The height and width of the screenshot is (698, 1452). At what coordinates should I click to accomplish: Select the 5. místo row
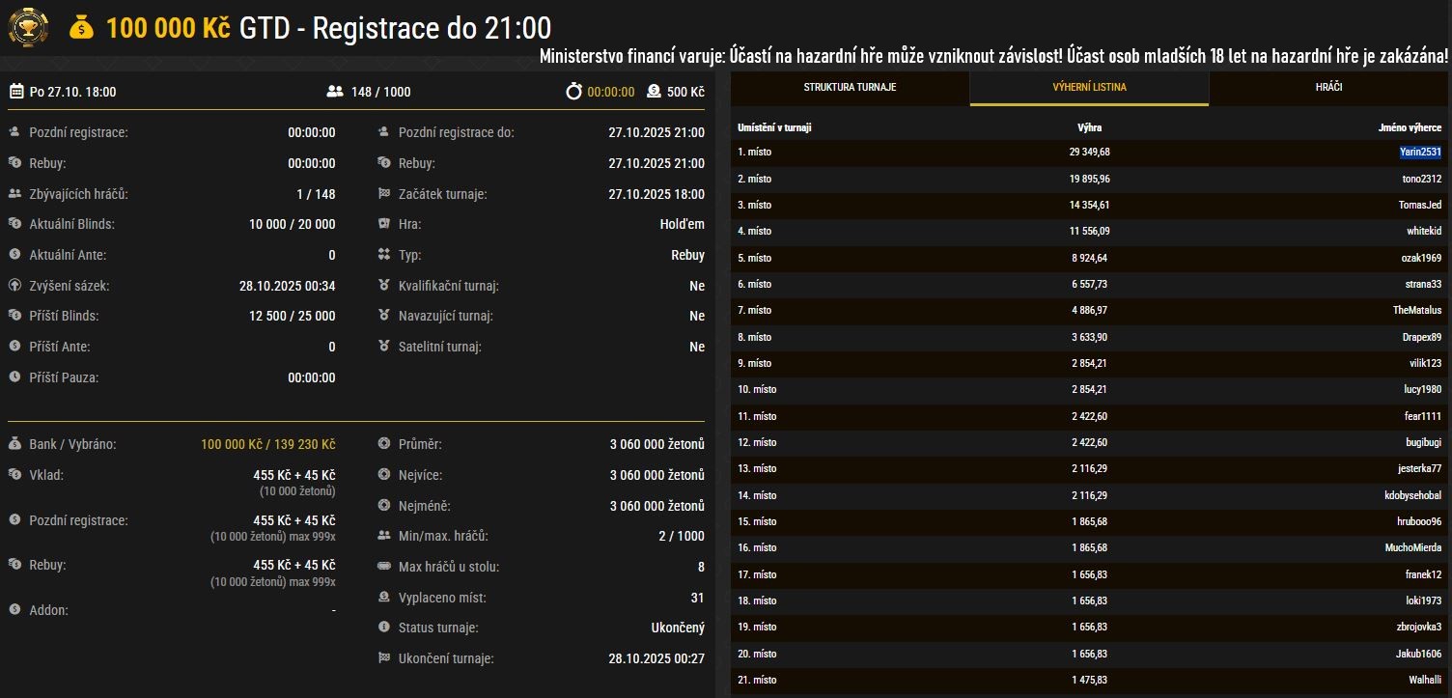coord(1089,258)
